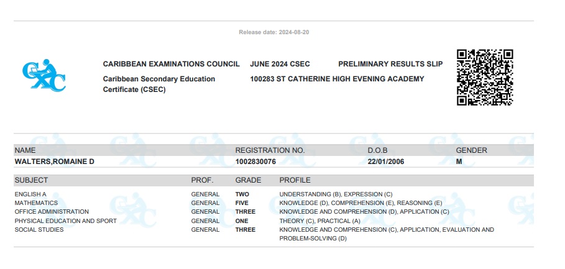565x269 pixels.
Task: Click the SUBJECT column header
Action: point(31,180)
